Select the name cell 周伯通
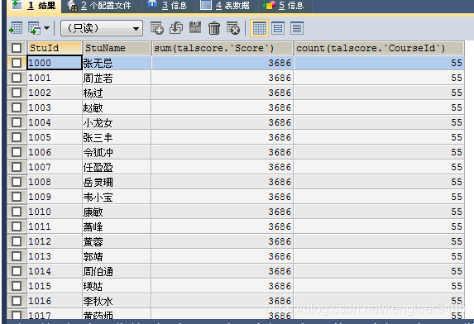474x324 pixels. [x=117, y=271]
